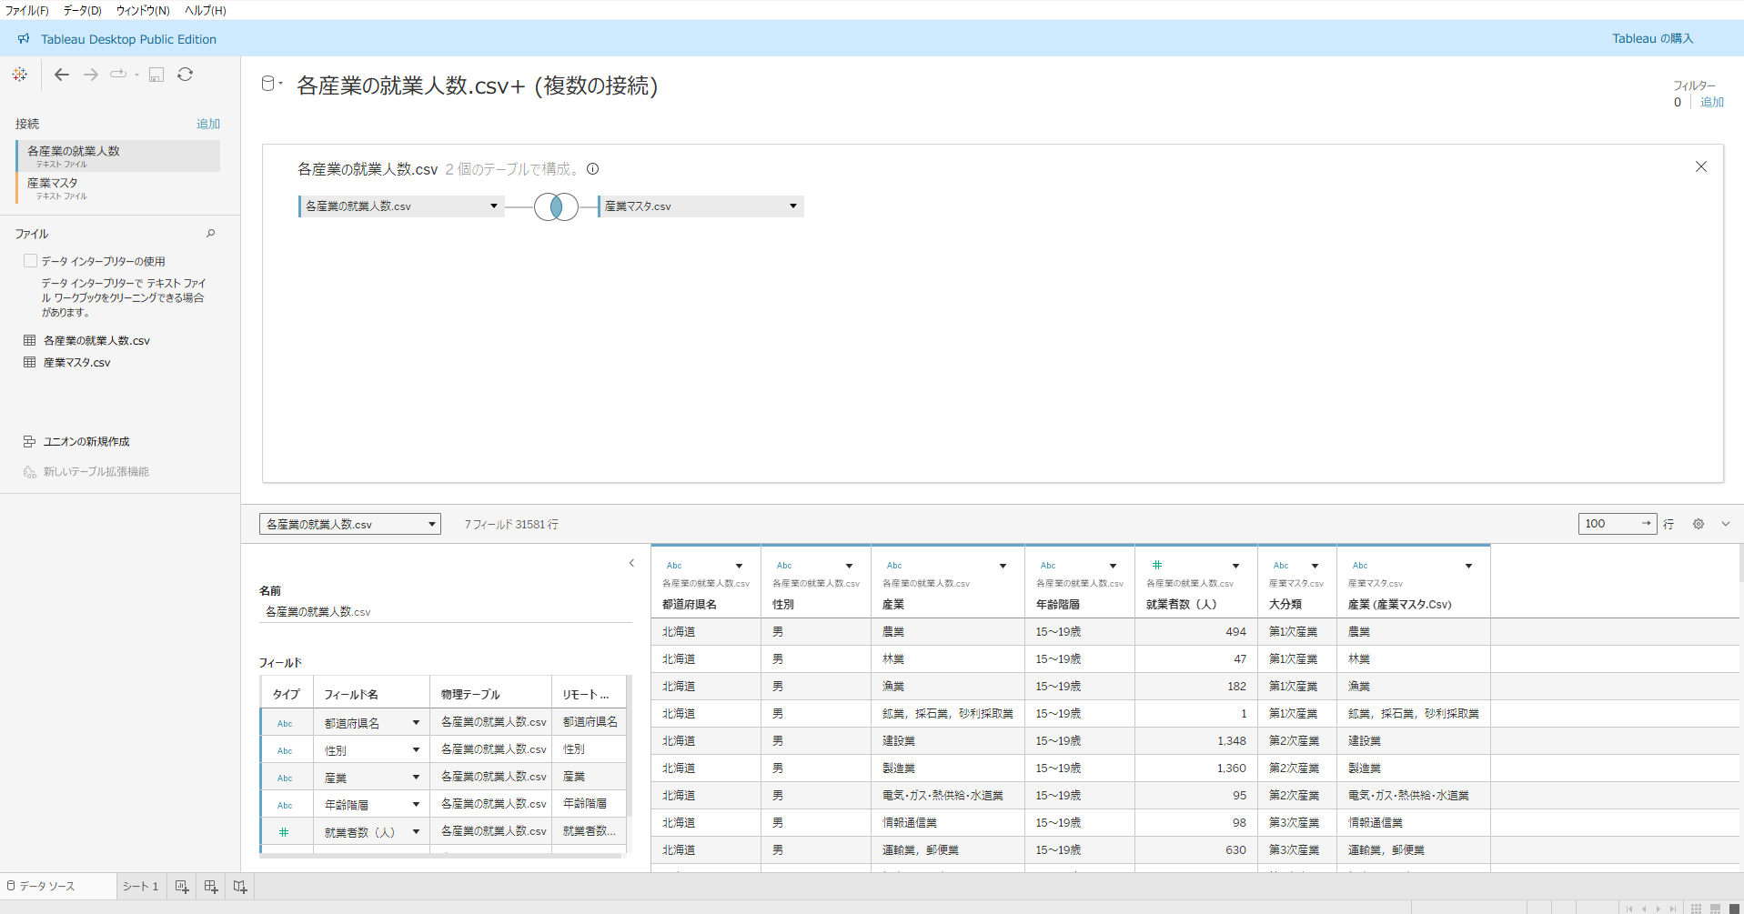This screenshot has height=914, width=1744.
Task: Click the 7 フィールド 31581 行 summary text
Action: (511, 525)
